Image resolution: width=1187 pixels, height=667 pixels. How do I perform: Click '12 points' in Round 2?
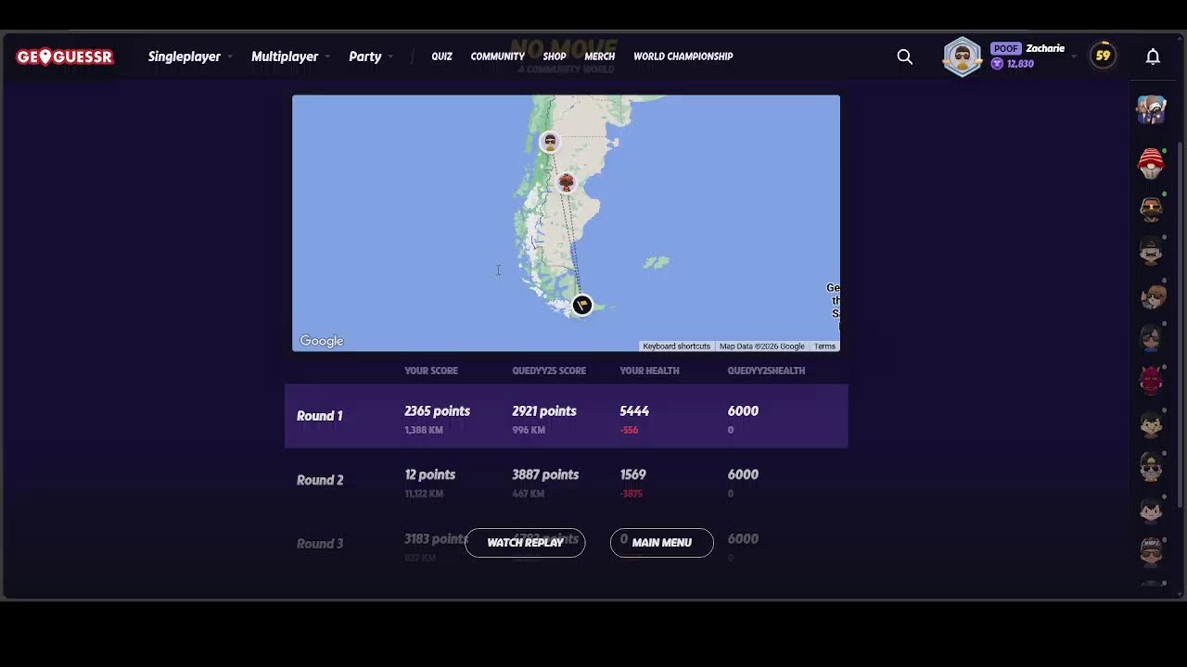coord(429,474)
